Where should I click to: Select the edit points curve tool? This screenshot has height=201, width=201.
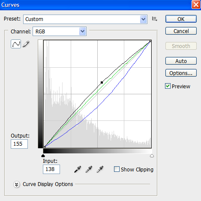click(x=16, y=44)
